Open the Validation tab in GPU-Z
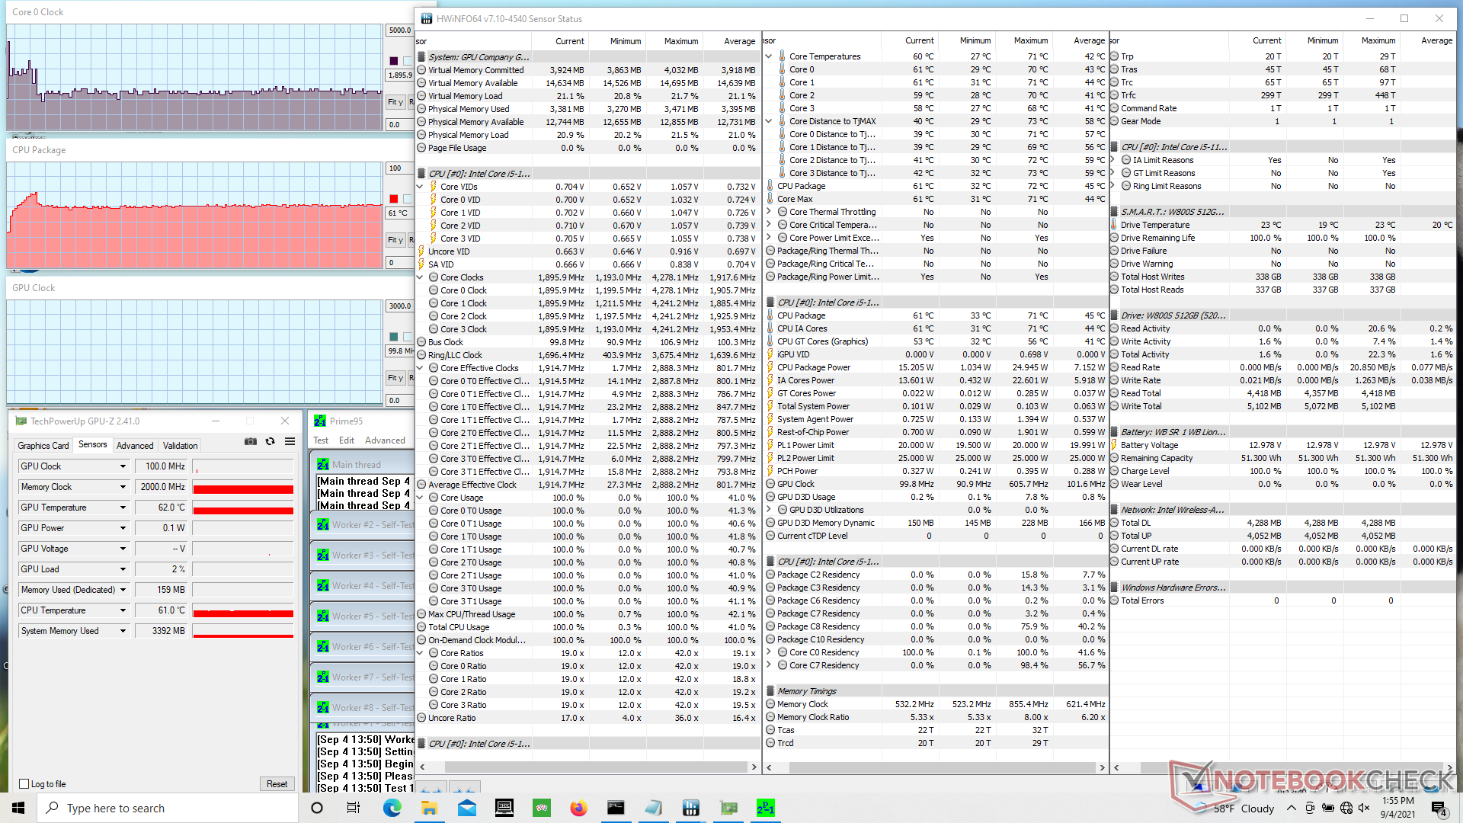This screenshot has width=1463, height=823. [181, 445]
